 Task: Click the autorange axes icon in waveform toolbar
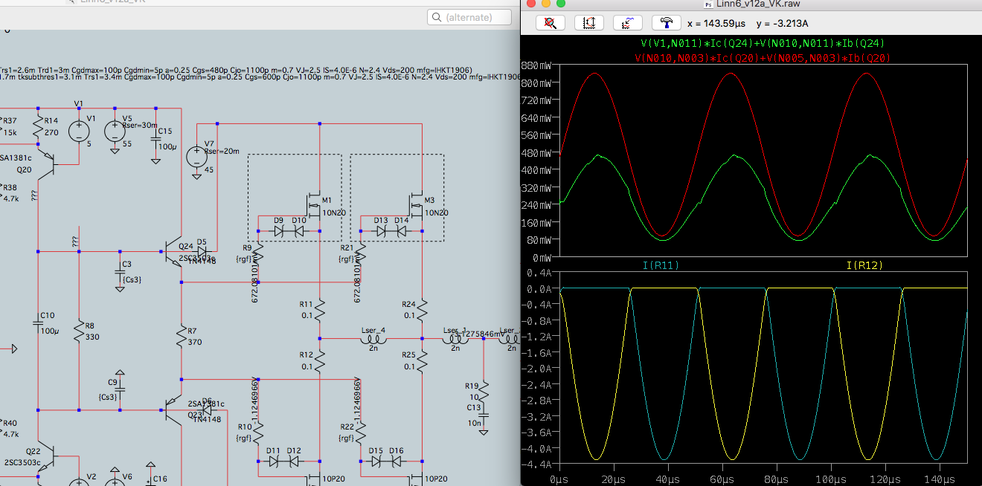(x=589, y=23)
